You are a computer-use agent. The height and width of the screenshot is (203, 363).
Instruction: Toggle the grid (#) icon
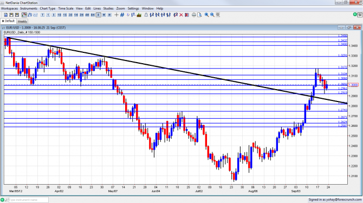point(122,15)
